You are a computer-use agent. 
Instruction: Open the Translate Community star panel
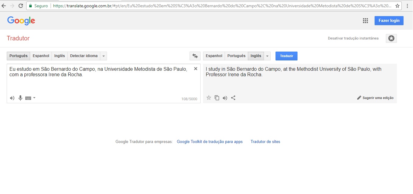(x=391, y=38)
